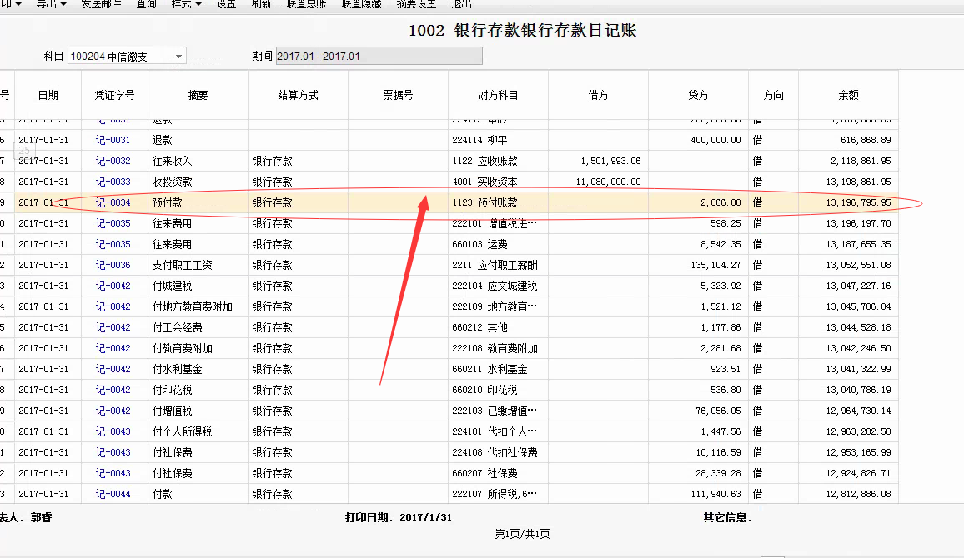Select the debit amount 1,501,993.06

[598, 161]
